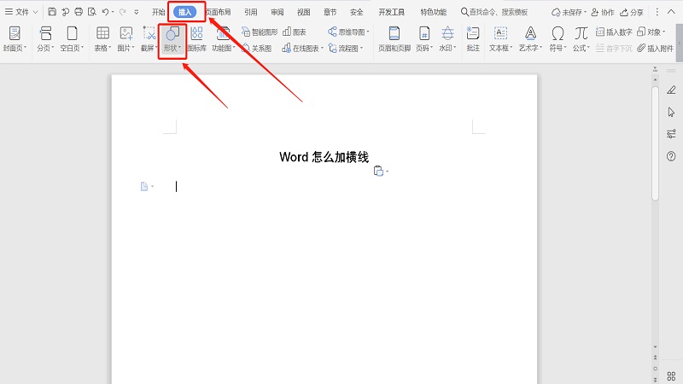Click the 符号 (Symbol) omega icon
Image resolution: width=683 pixels, height=384 pixels.
(557, 34)
